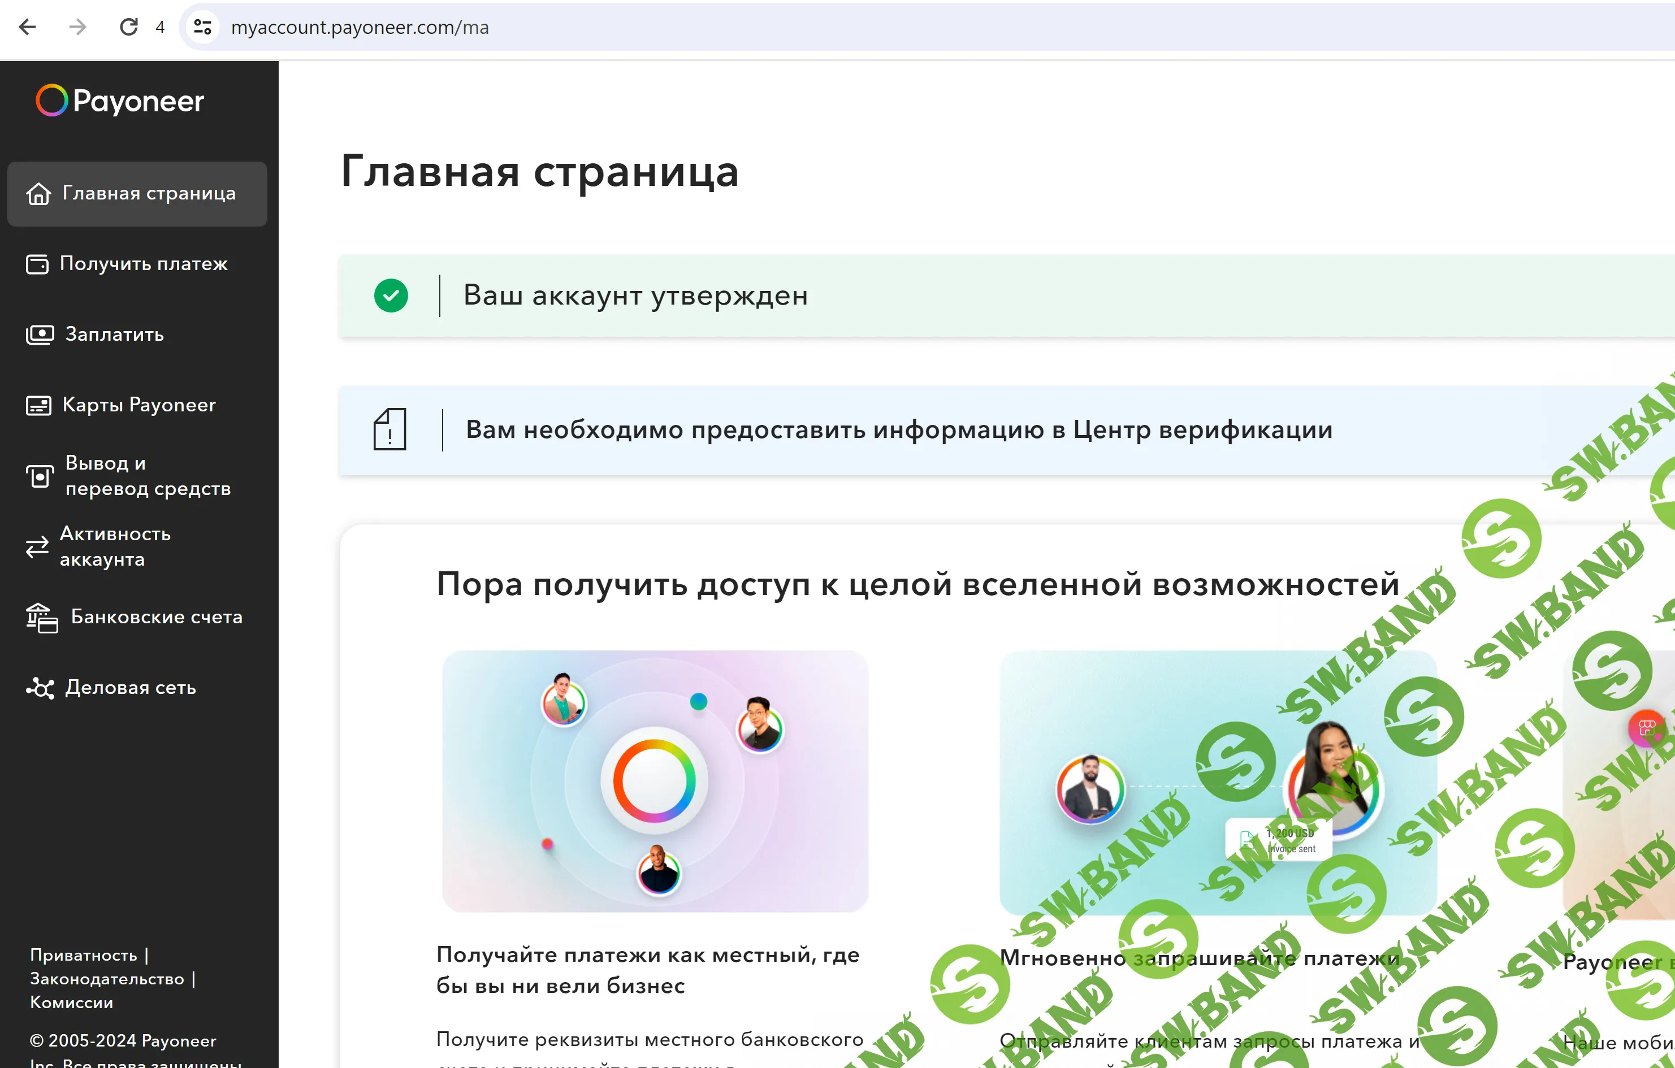
Task: Click the arrows icon for Активность аккаунта
Action: coord(37,547)
